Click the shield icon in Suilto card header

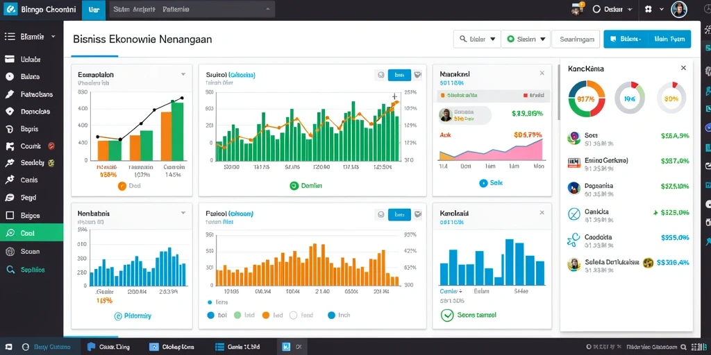(x=417, y=75)
